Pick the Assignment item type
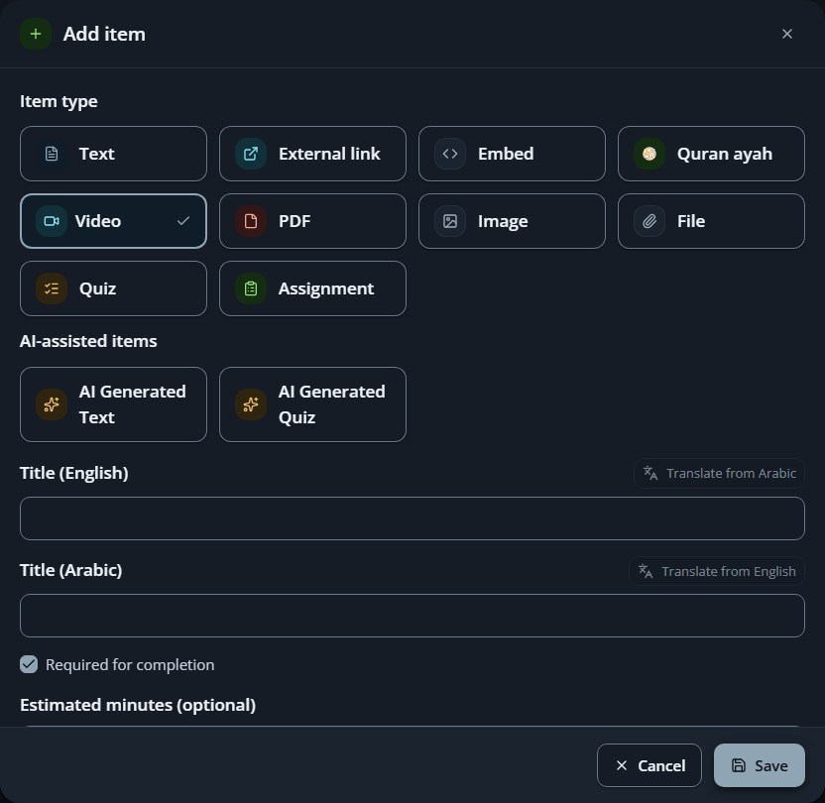This screenshot has width=825, height=803. 312,288
